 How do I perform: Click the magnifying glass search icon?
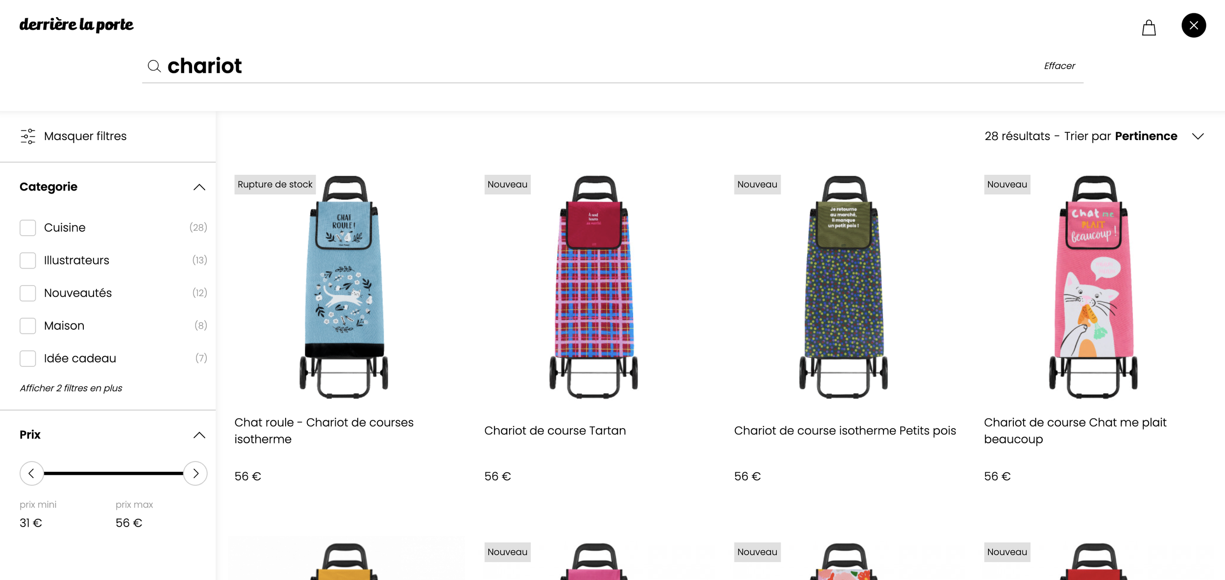[154, 66]
